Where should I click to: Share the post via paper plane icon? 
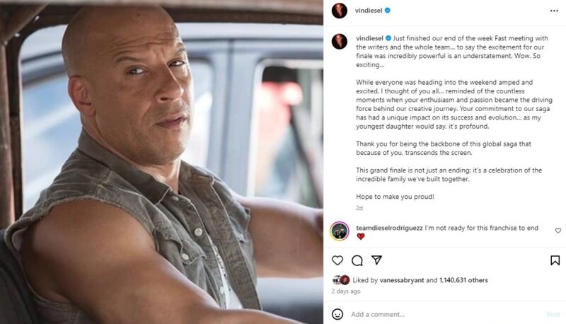coord(376,260)
